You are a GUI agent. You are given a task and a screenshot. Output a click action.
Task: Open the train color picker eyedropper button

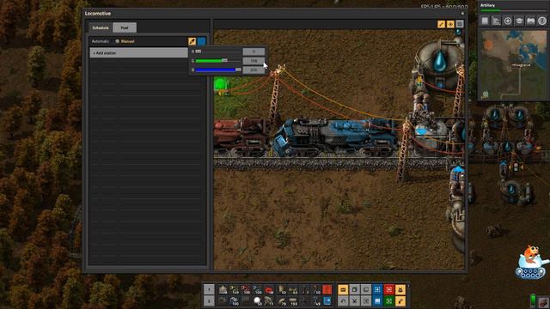coord(192,41)
